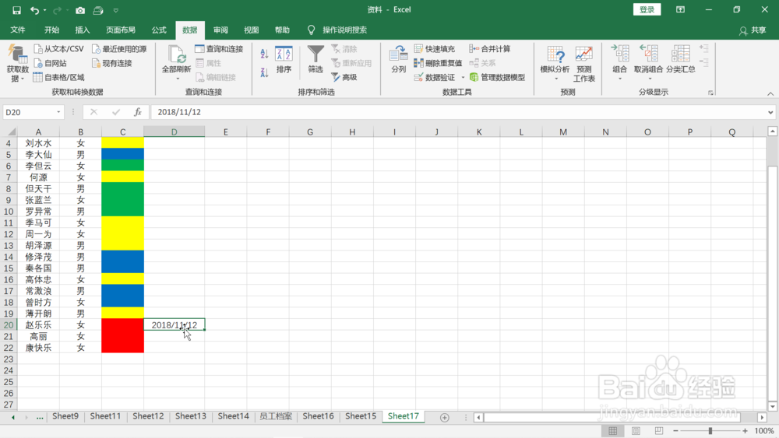Viewport: 779px width, 438px height.
Task: Switch to Page Break Preview in status bar
Action: tap(659, 430)
